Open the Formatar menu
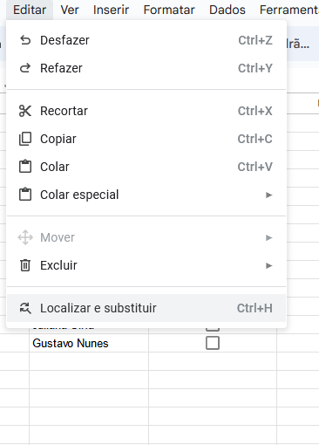The width and height of the screenshot is (319, 445). [x=169, y=10]
